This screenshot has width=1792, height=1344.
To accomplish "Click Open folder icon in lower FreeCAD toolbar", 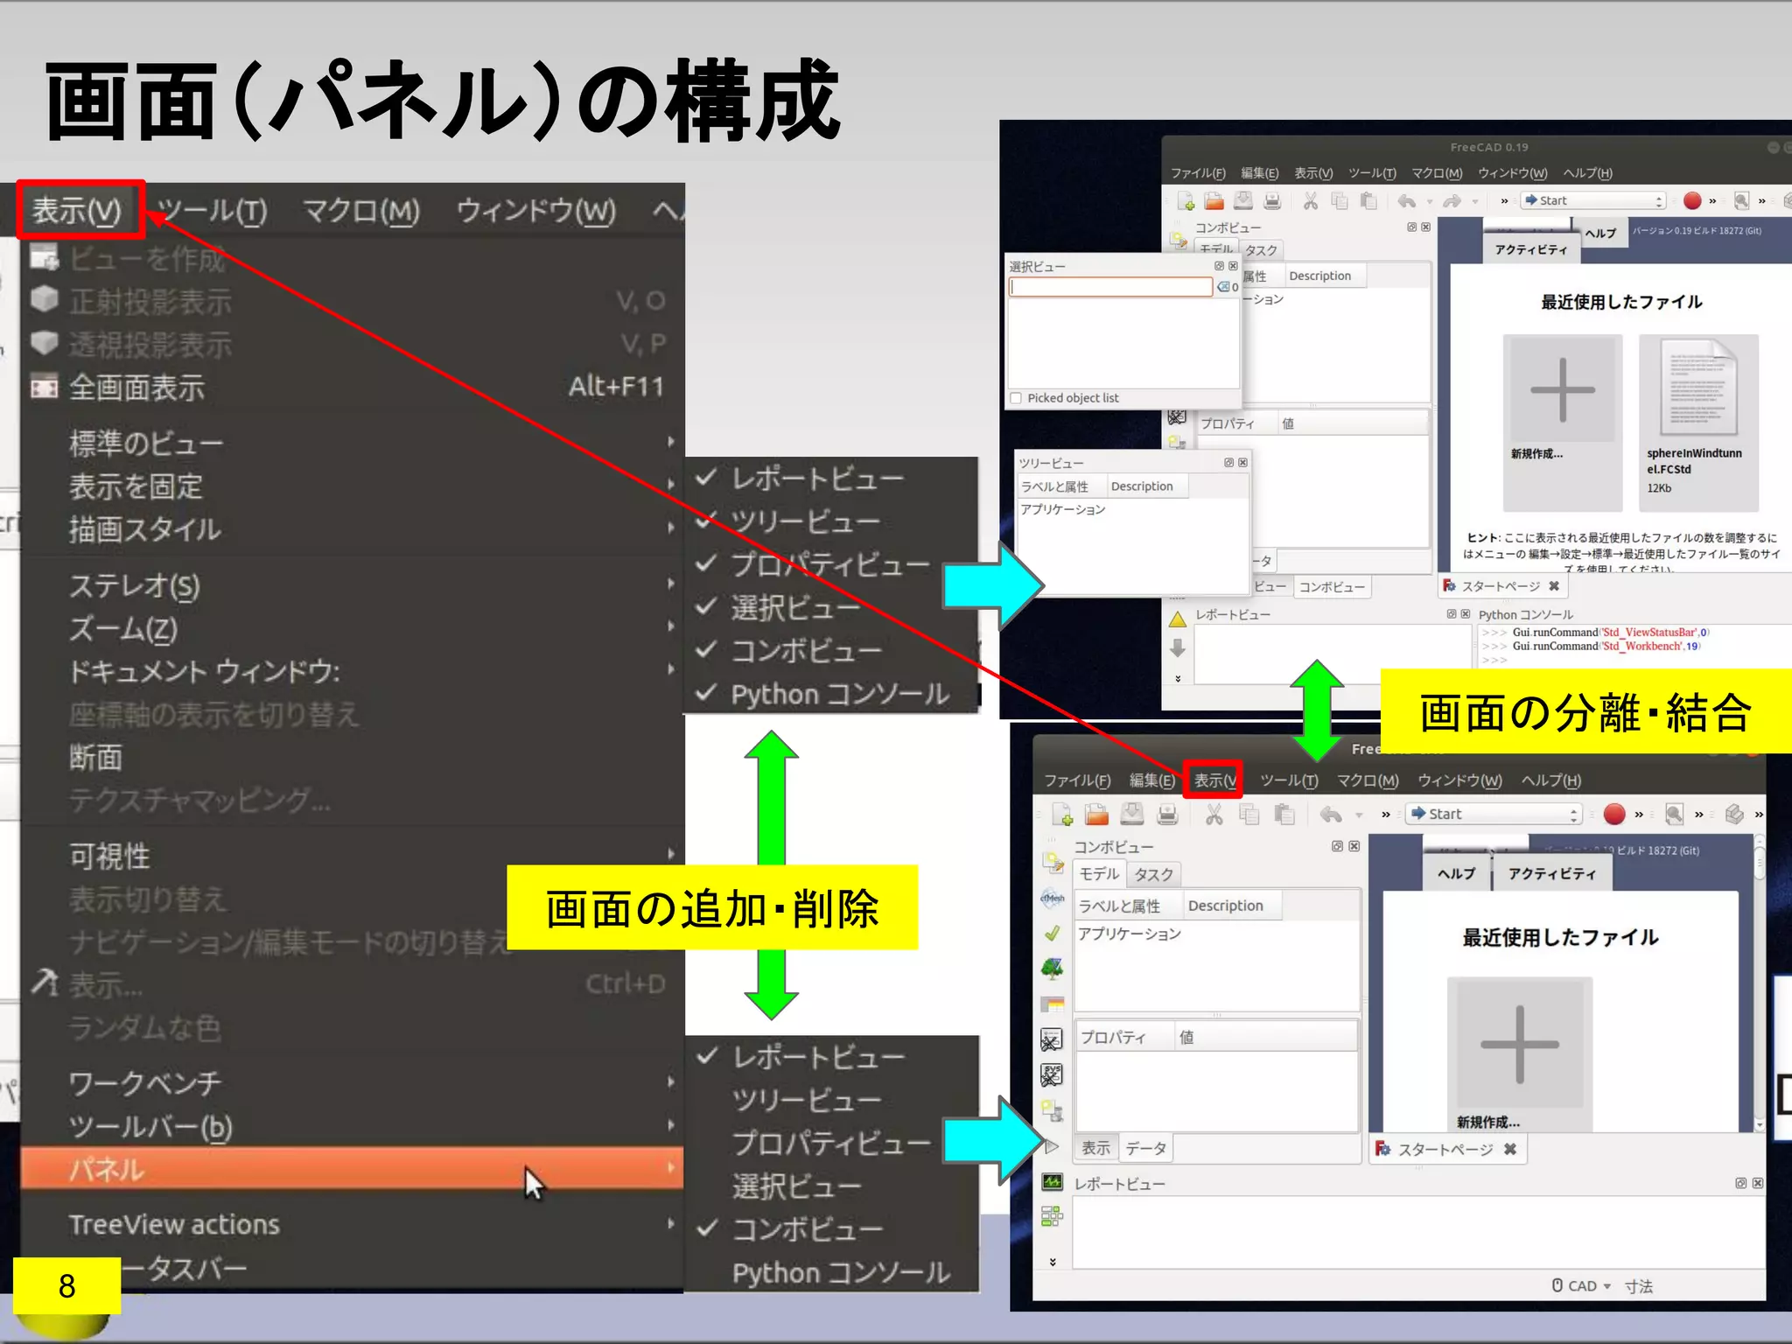I will coord(1096,815).
